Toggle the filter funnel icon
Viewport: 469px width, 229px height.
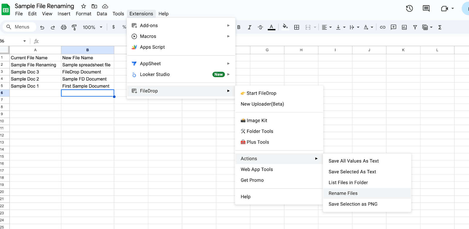pyautogui.click(x=415, y=27)
